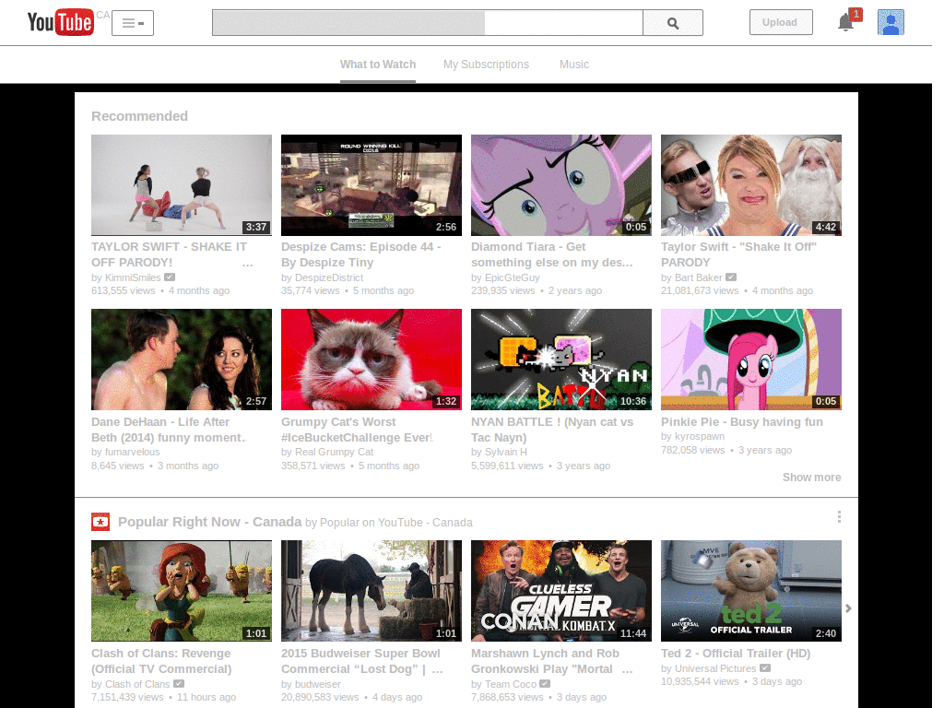Open the Ted 2 Official Trailer thumbnail
Image resolution: width=944 pixels, height=708 pixels.
(x=750, y=591)
